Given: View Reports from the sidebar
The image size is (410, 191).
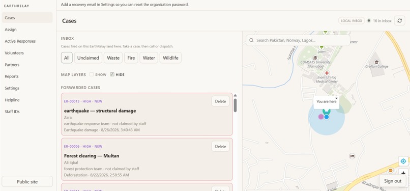Looking at the screenshot, I should pyautogui.click(x=27, y=76).
